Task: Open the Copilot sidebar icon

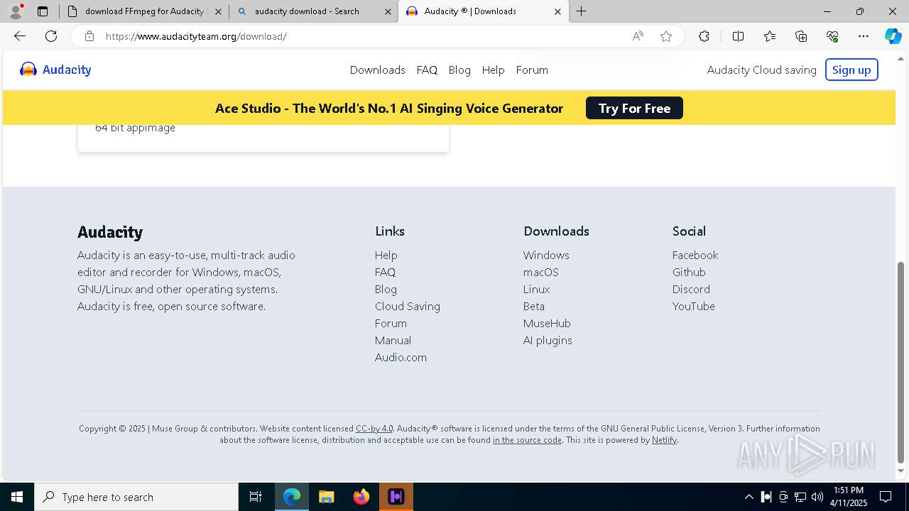Action: click(x=893, y=36)
